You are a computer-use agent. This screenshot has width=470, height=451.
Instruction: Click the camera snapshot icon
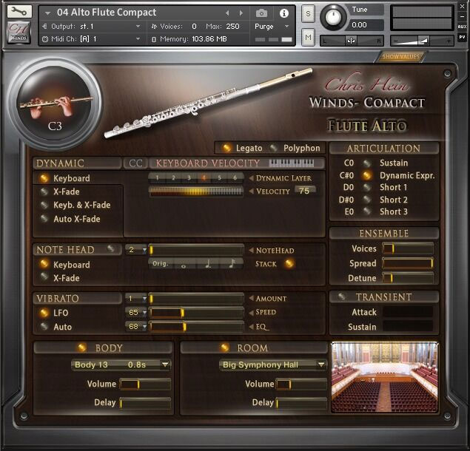261,13
